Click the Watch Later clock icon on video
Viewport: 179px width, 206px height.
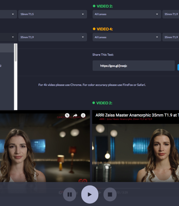[67, 115]
